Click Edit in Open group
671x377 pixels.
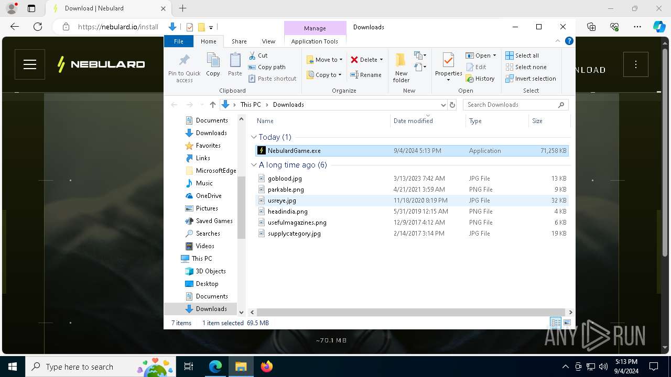[x=476, y=67]
